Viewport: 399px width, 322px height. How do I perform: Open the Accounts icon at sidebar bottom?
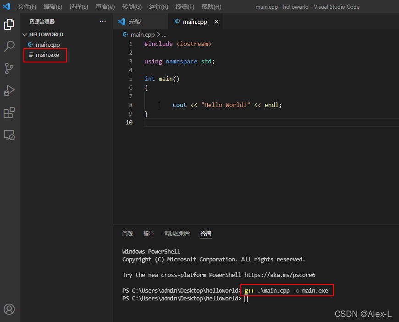point(9,309)
